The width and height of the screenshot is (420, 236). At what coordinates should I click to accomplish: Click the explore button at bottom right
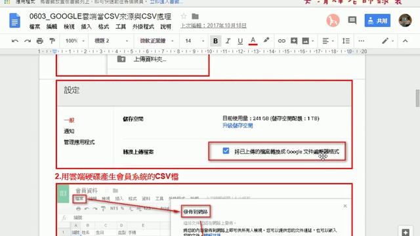[x=406, y=231]
